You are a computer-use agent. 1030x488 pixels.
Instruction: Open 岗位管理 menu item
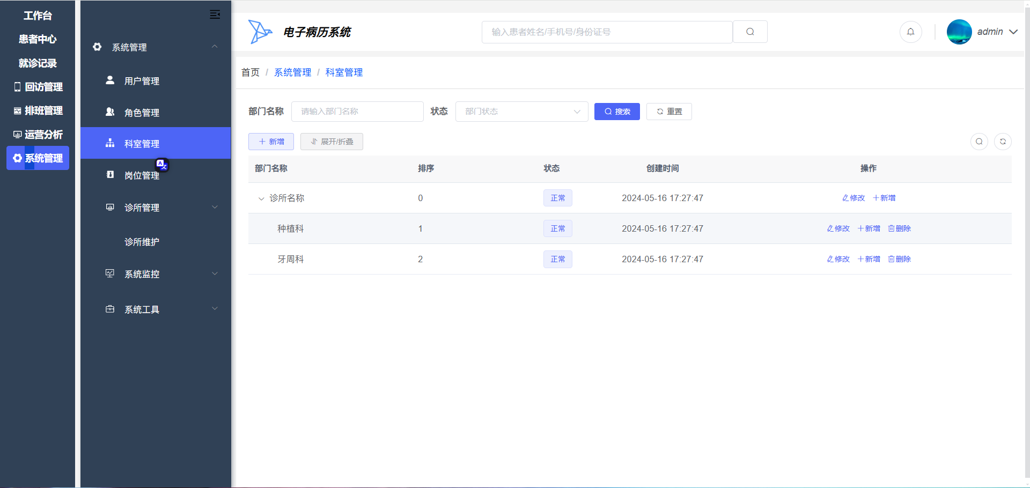[x=156, y=175]
